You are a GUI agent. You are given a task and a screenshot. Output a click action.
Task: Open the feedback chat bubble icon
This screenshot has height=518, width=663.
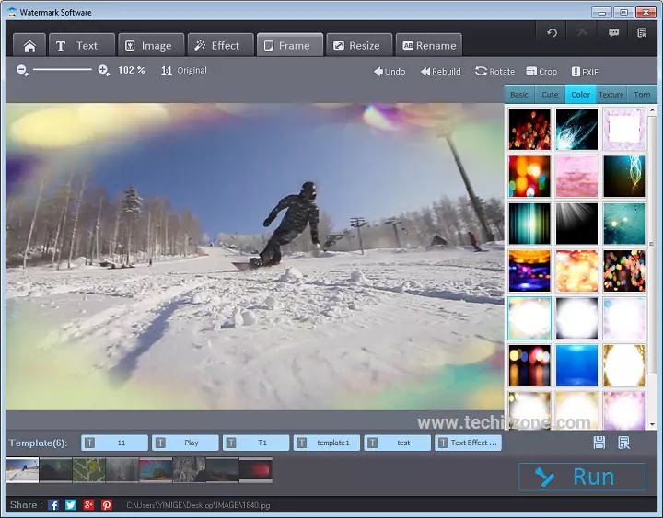613,33
